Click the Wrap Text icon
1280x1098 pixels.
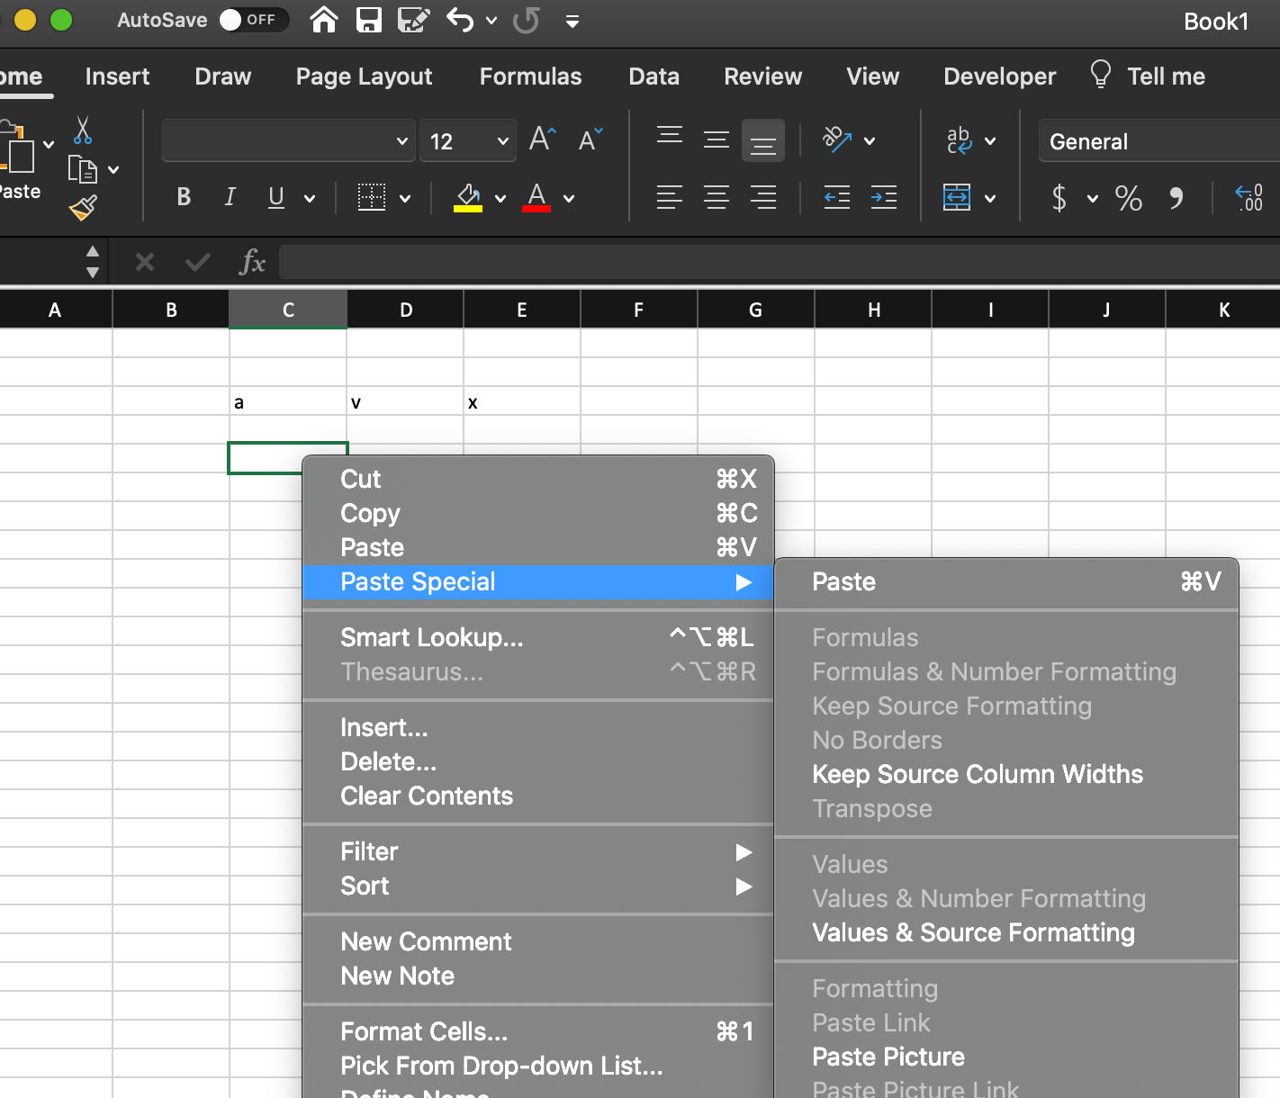tap(959, 139)
